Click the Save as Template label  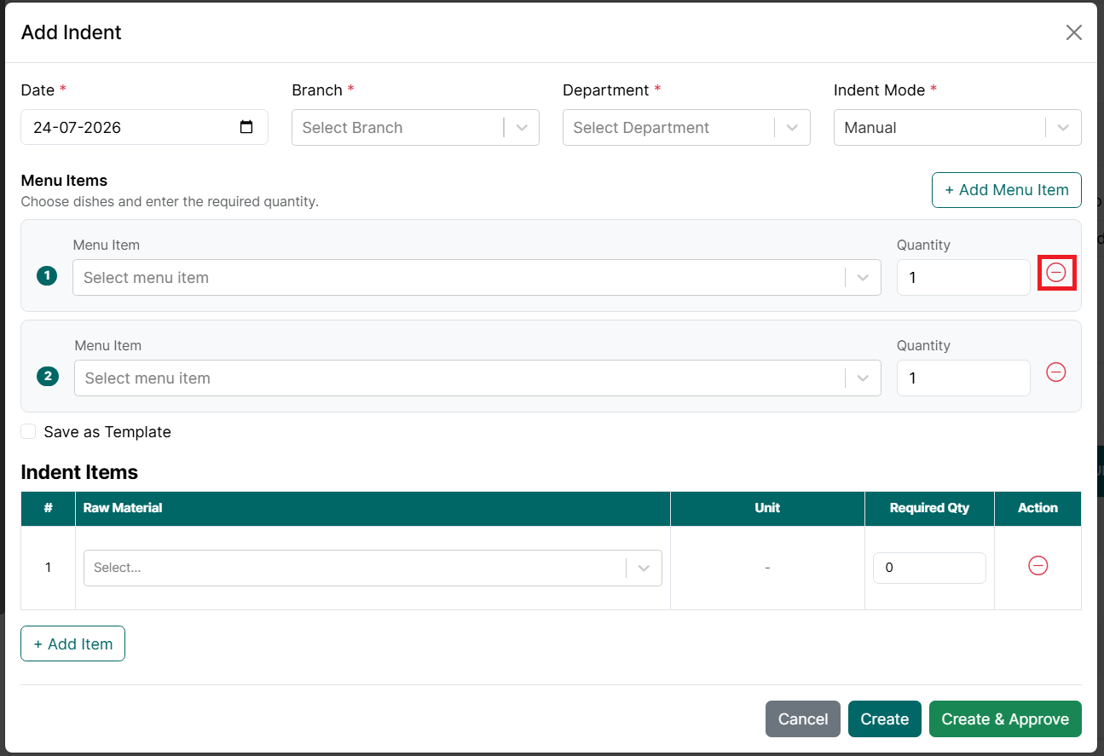pos(107,432)
